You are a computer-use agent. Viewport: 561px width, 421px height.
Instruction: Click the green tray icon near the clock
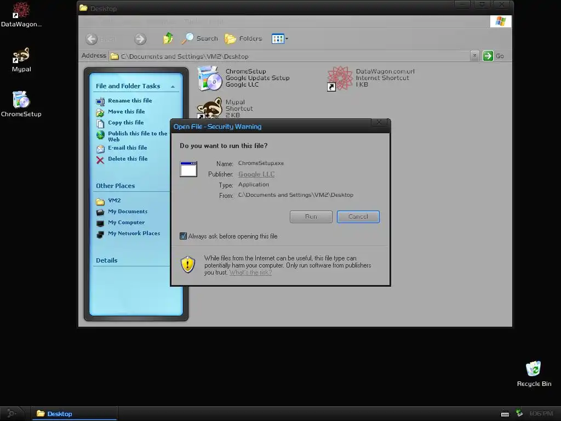point(519,413)
